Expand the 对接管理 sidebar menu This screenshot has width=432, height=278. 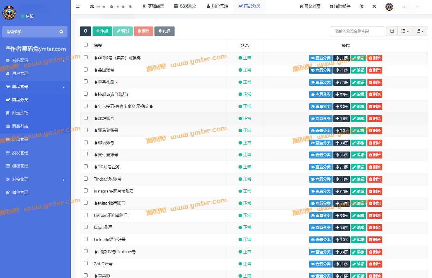[x=35, y=179]
